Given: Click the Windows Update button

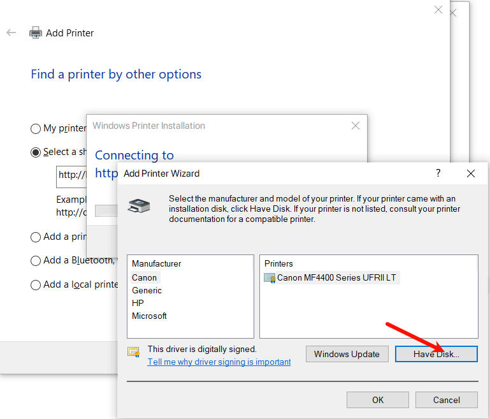Looking at the screenshot, I should pyautogui.click(x=347, y=354).
